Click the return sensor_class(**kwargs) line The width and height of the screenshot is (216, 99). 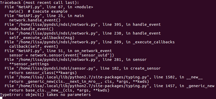click(x=43, y=73)
